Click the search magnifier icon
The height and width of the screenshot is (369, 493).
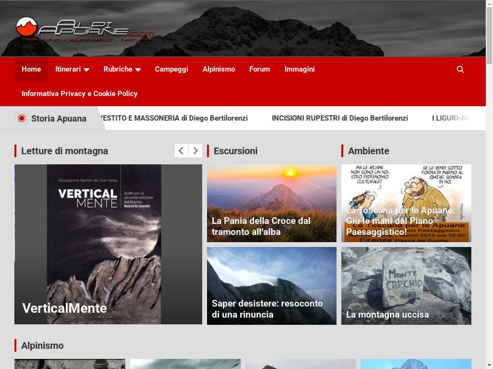pyautogui.click(x=460, y=69)
